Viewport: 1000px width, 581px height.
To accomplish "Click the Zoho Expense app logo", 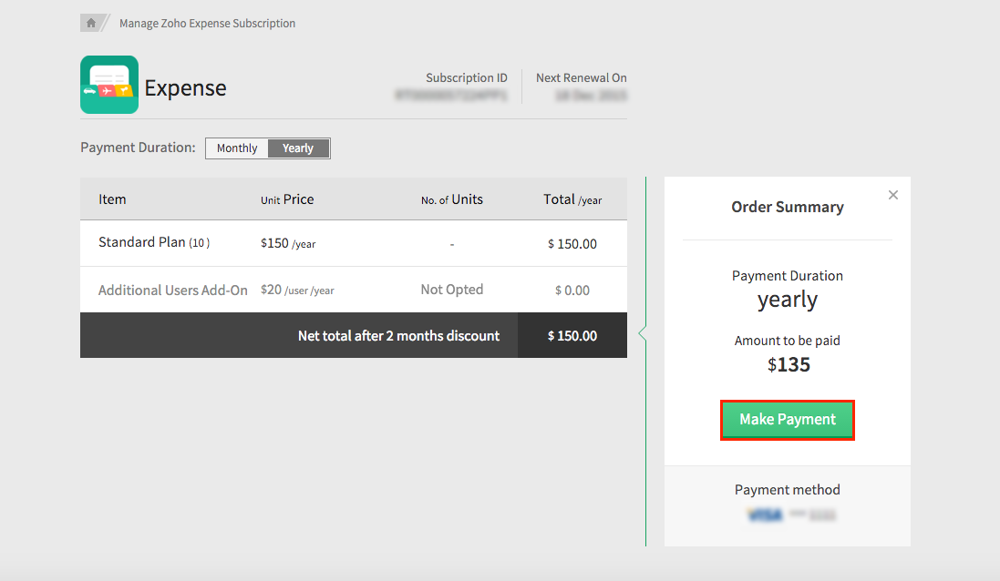I will click(x=109, y=85).
